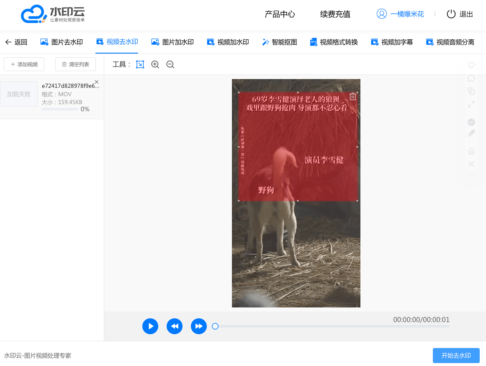
Task: Click the rewind playback button
Action: (175, 326)
